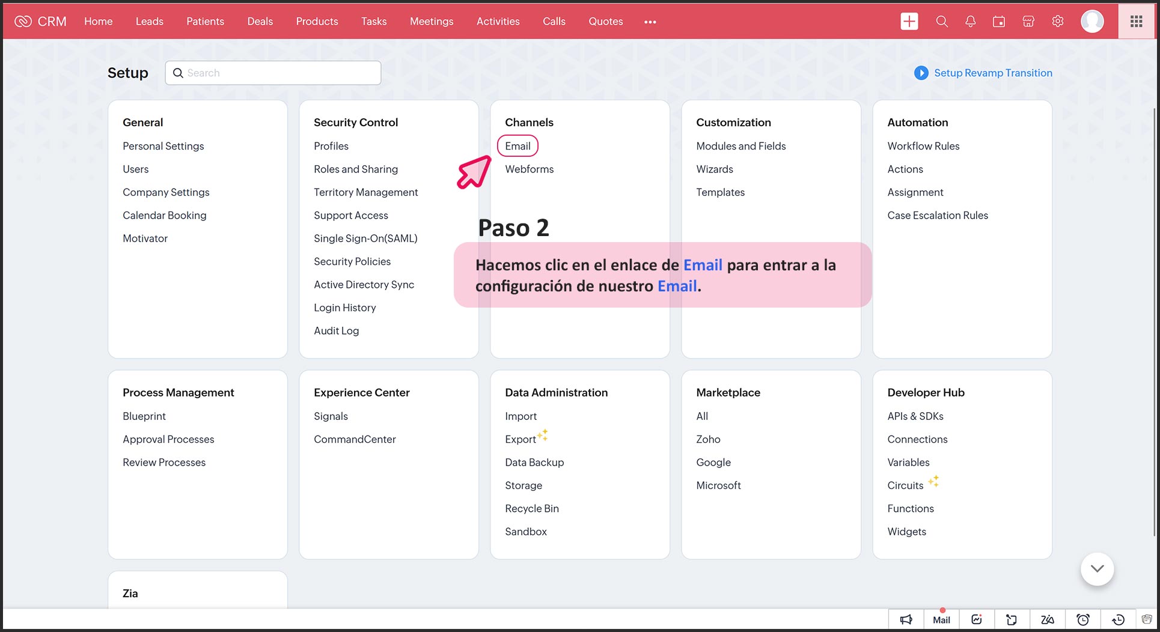Open the apps grid launcher icon
Screen dimensions: 1160x632
[1136, 22]
